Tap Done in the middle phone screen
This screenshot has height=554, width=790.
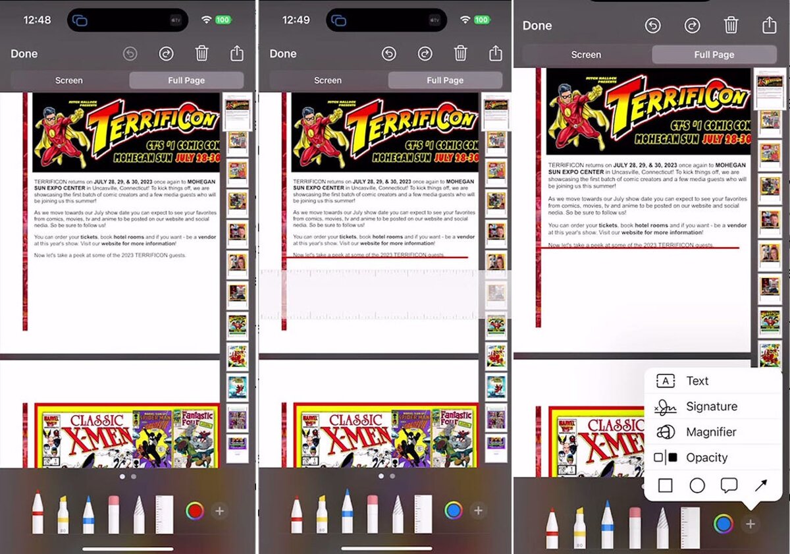coord(283,54)
